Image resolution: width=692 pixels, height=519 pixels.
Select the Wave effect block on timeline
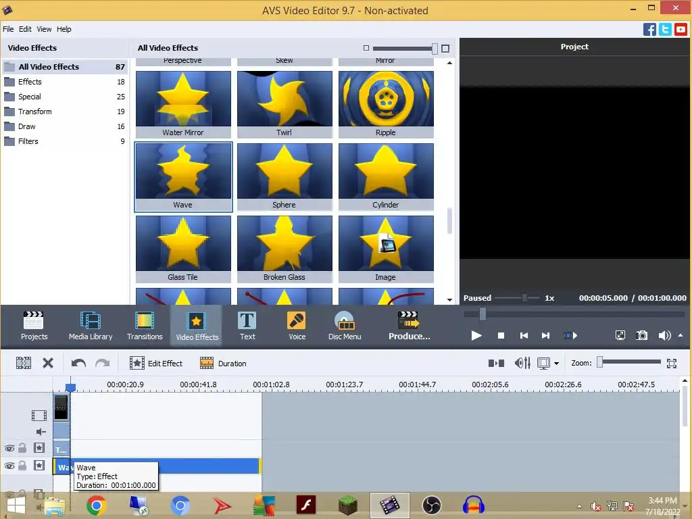pos(157,466)
